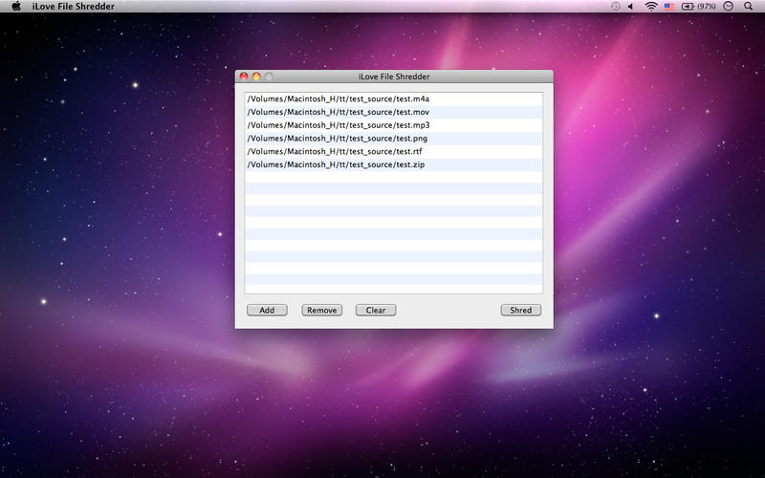765x478 pixels.
Task: Select the test.mp3 file row
Action: (393, 125)
